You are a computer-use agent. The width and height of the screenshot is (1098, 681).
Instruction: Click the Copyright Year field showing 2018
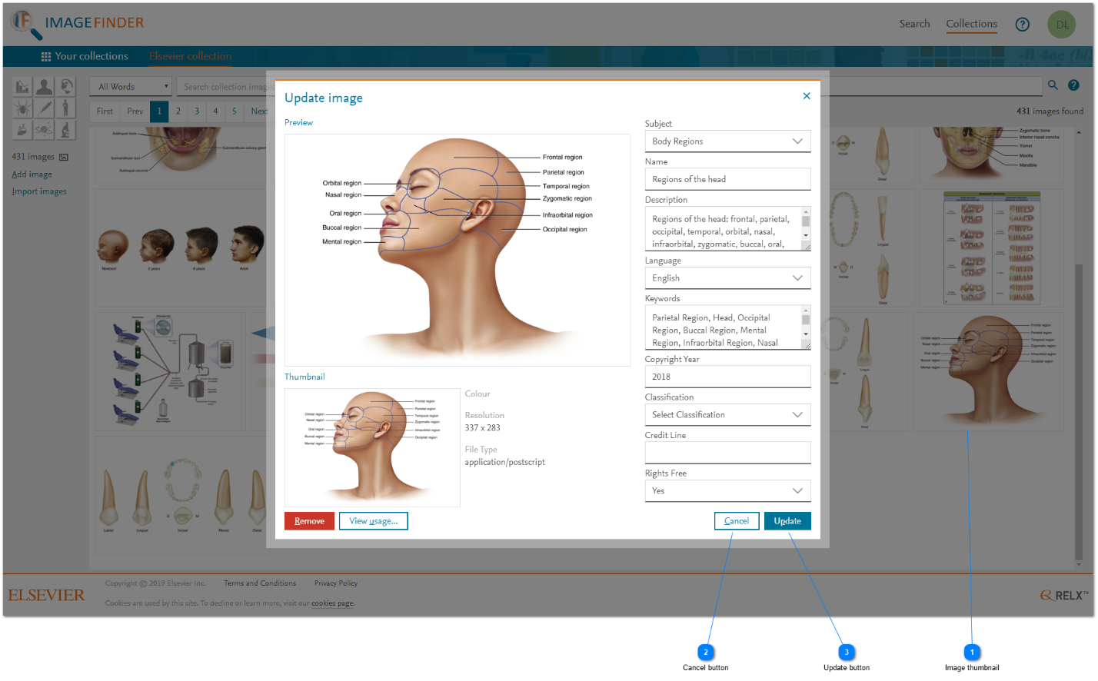pyautogui.click(x=727, y=377)
